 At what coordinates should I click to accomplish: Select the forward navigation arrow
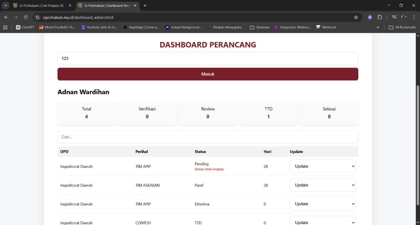click(x=16, y=17)
